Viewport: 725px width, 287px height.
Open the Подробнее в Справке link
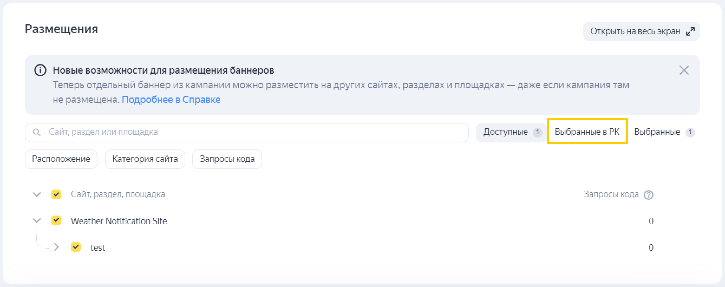tap(171, 100)
